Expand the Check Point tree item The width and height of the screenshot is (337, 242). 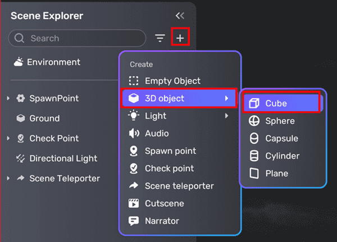click(8, 139)
